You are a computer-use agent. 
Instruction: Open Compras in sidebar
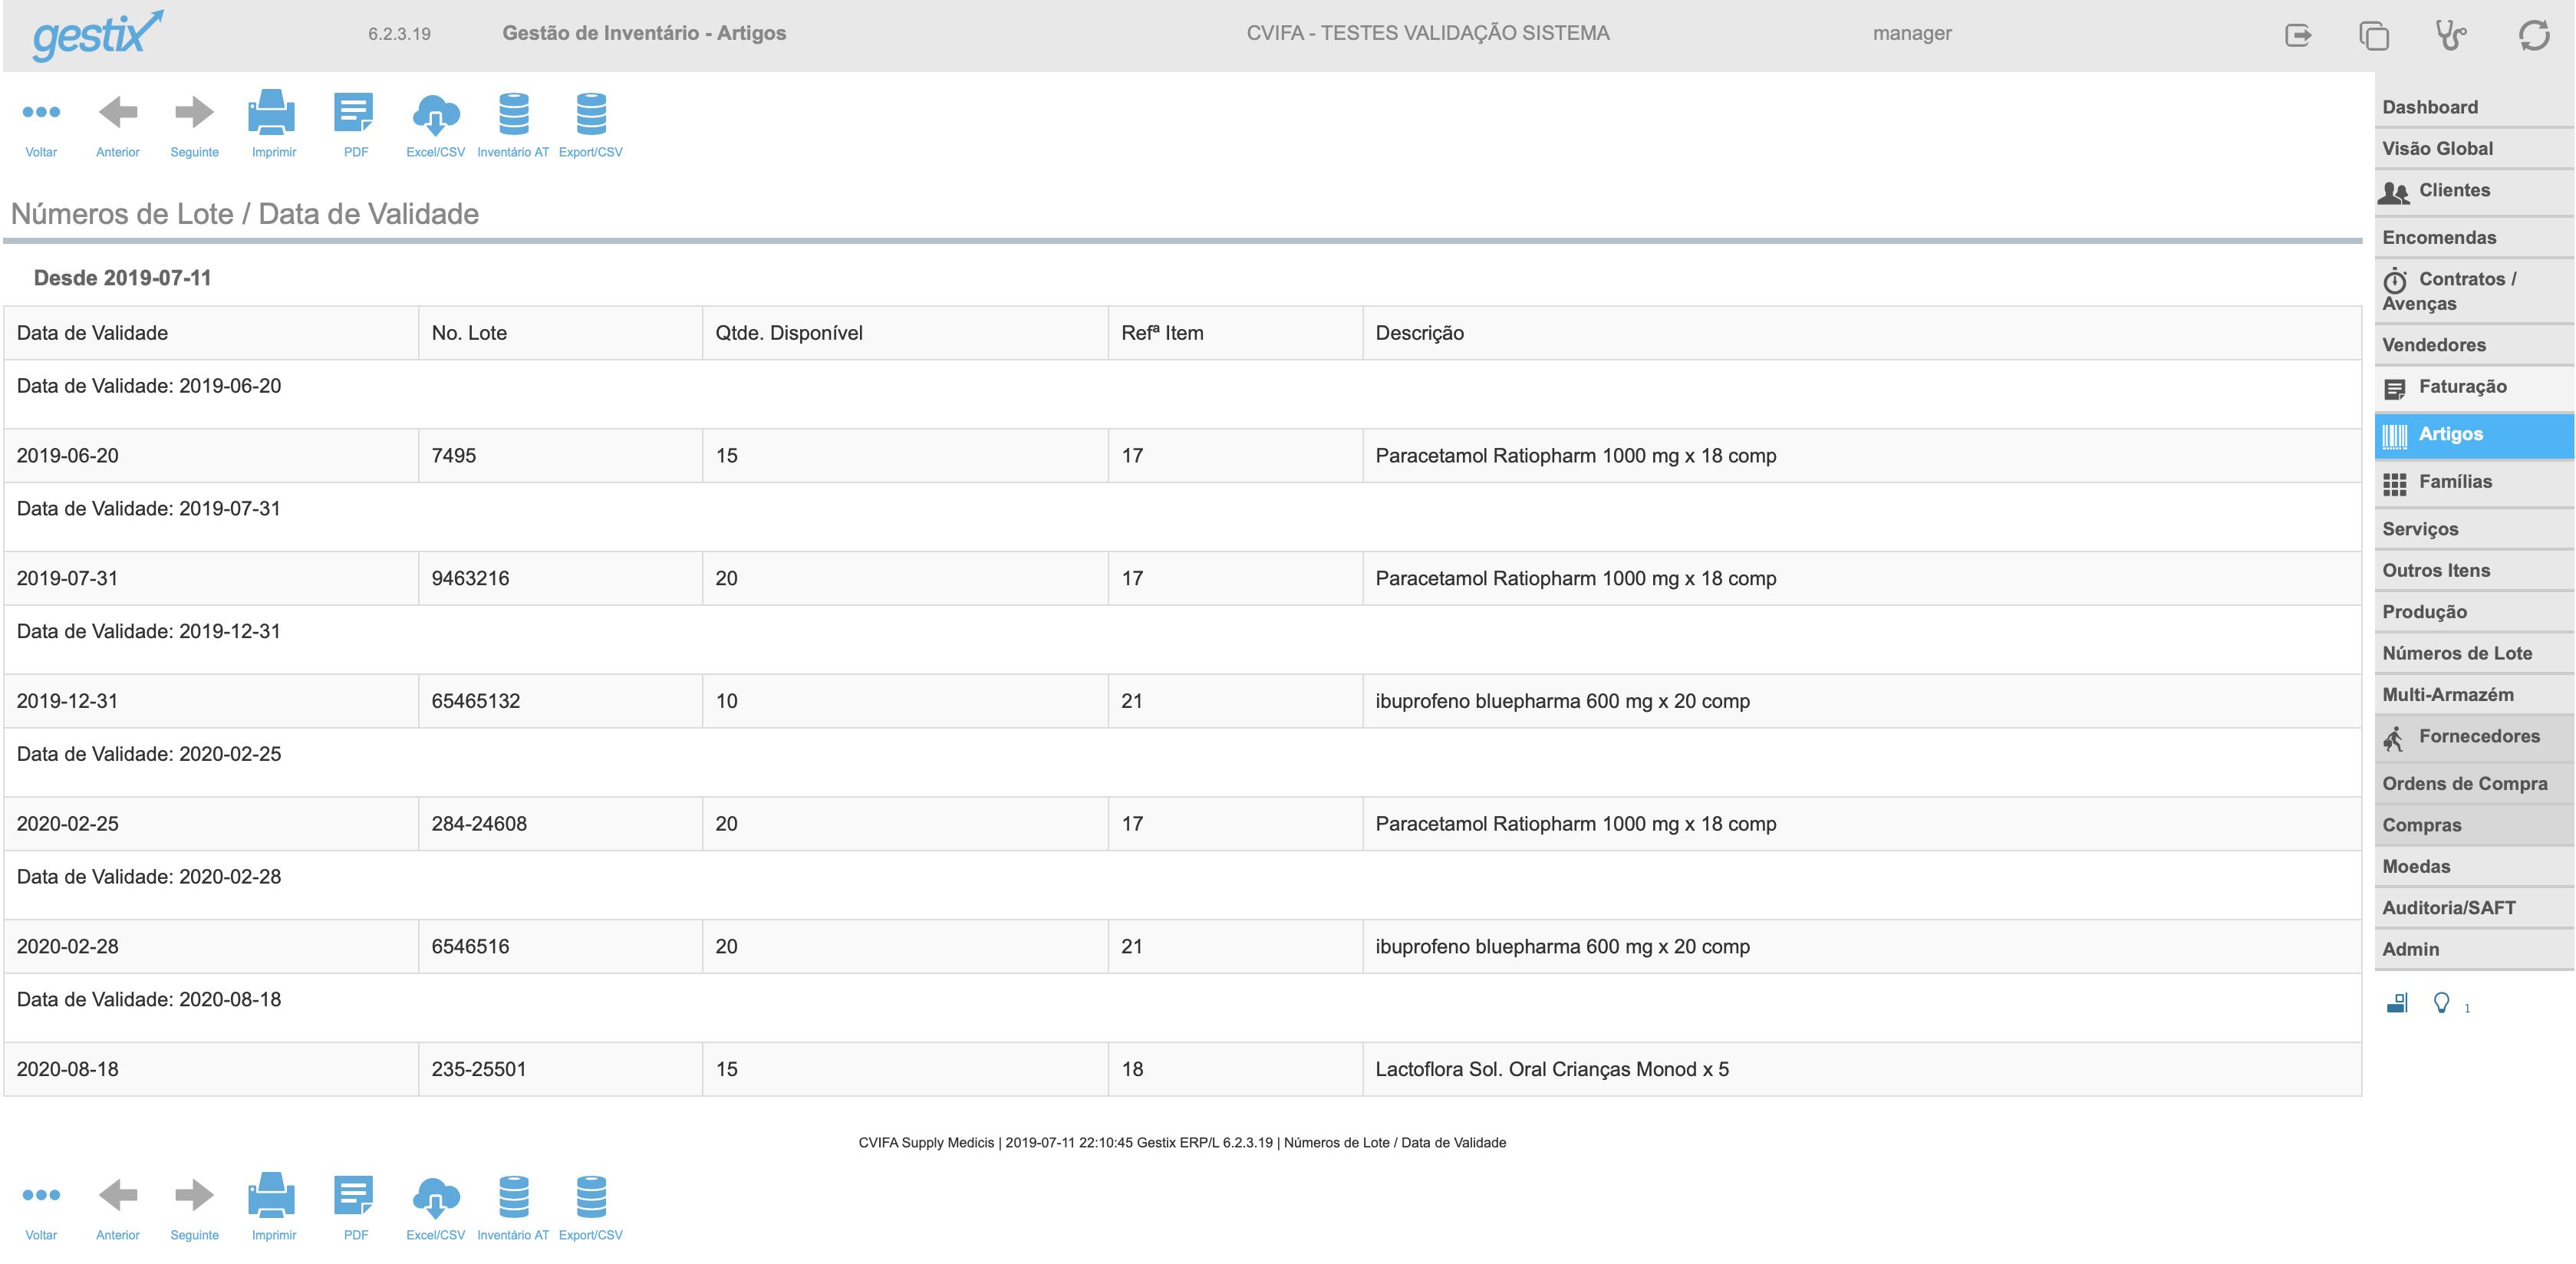[2474, 825]
